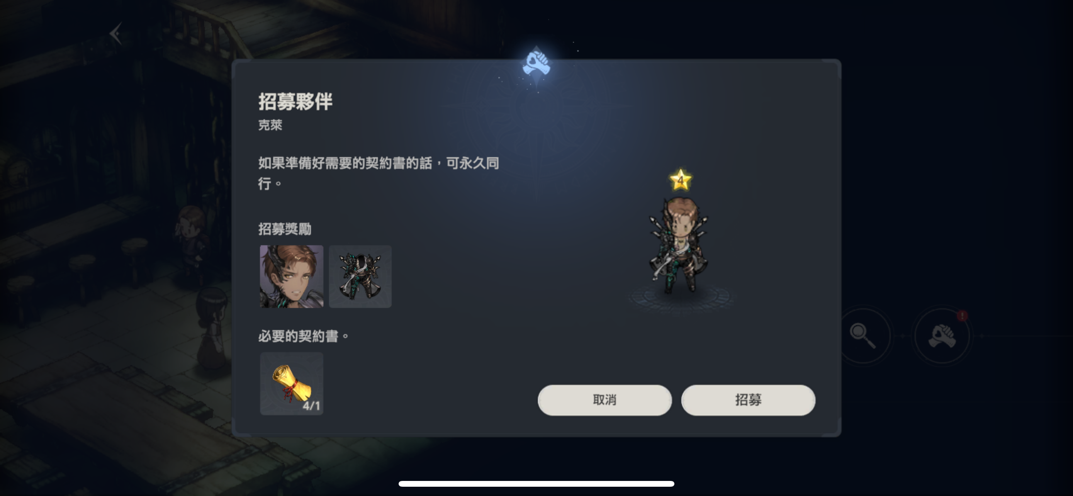
Task: Click the contract description text paragraph
Action: click(378, 173)
